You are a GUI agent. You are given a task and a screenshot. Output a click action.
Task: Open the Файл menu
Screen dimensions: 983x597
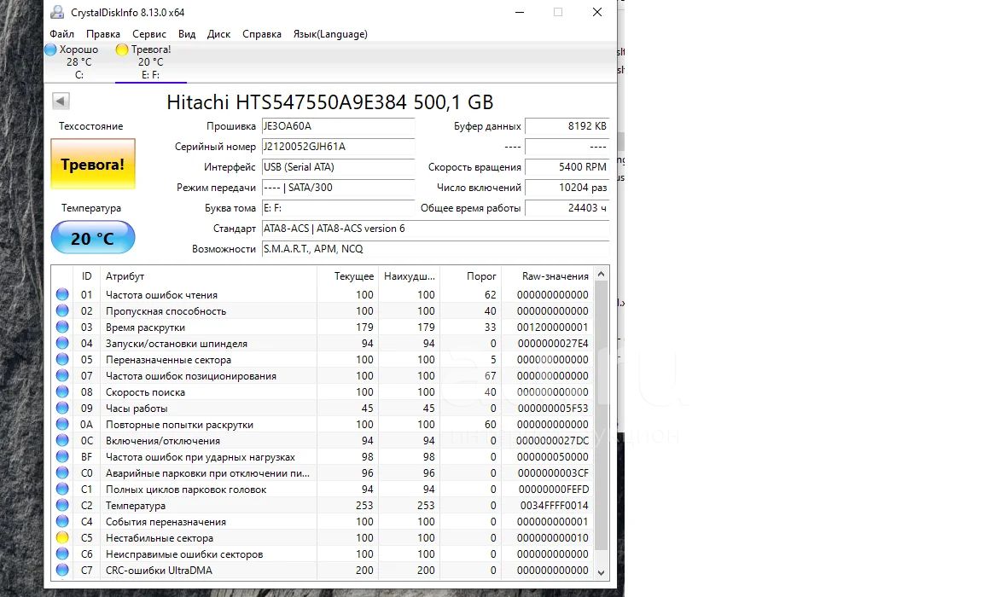pos(61,34)
